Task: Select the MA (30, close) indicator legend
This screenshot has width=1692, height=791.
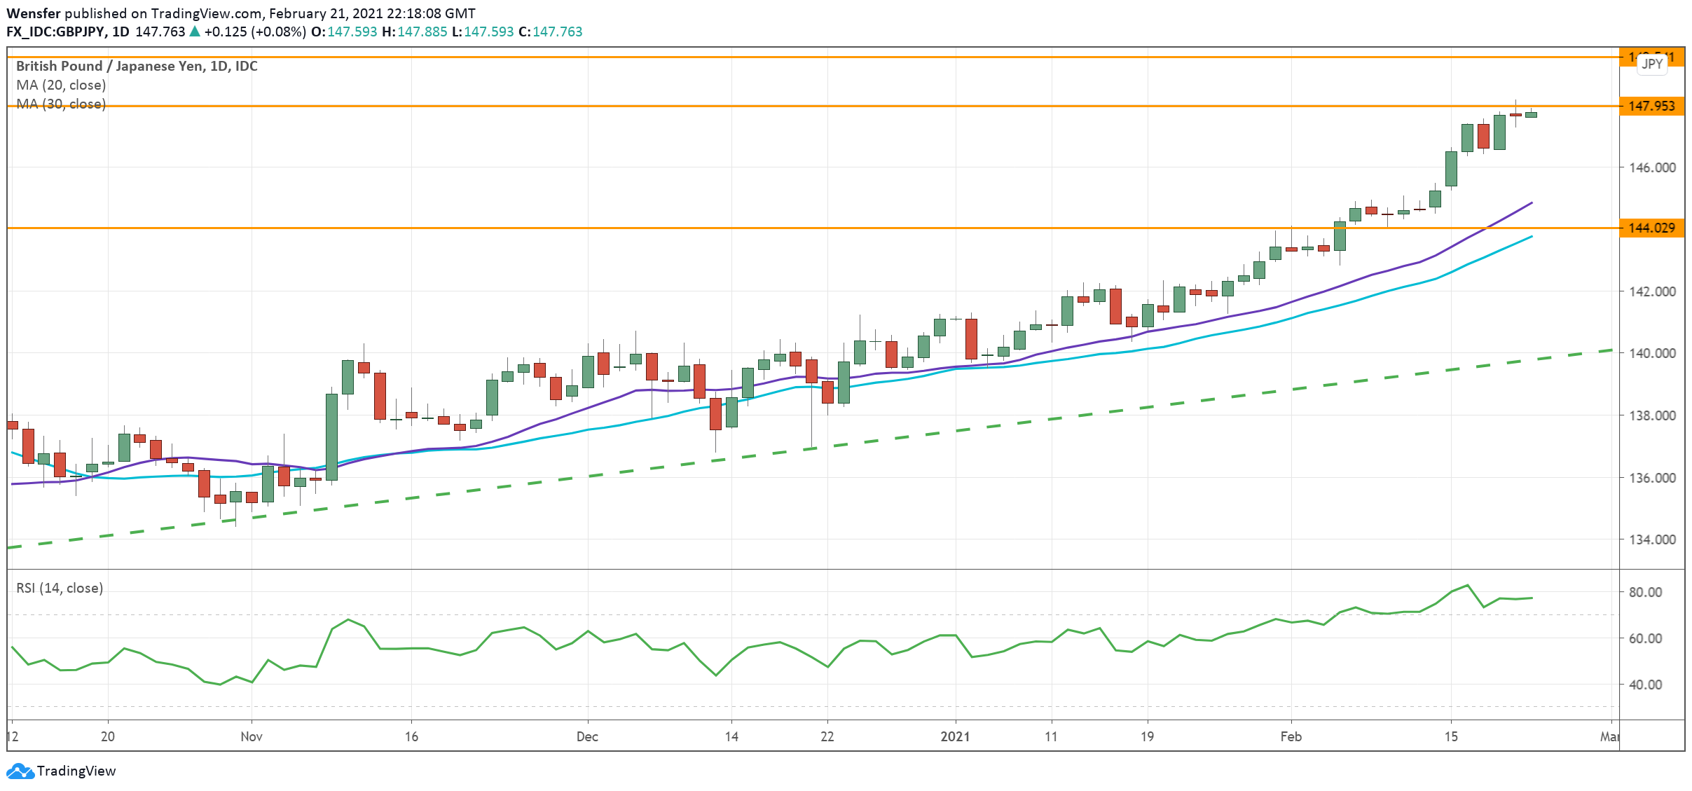Action: point(61,104)
